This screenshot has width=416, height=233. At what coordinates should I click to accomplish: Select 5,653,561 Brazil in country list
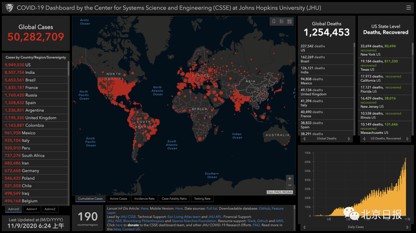tap(35, 80)
